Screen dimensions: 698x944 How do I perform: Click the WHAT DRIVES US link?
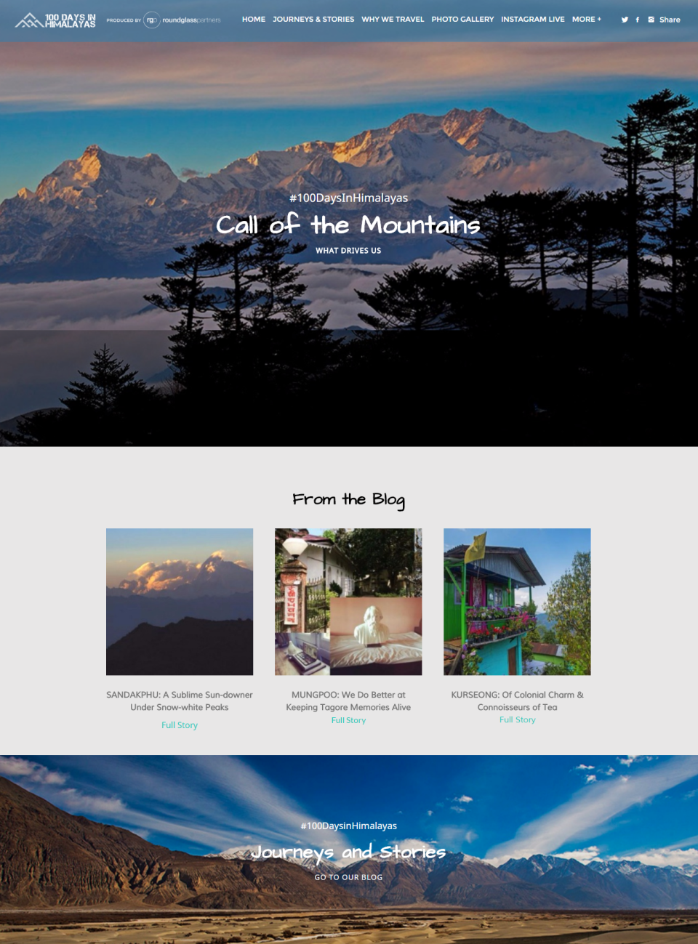click(x=348, y=251)
